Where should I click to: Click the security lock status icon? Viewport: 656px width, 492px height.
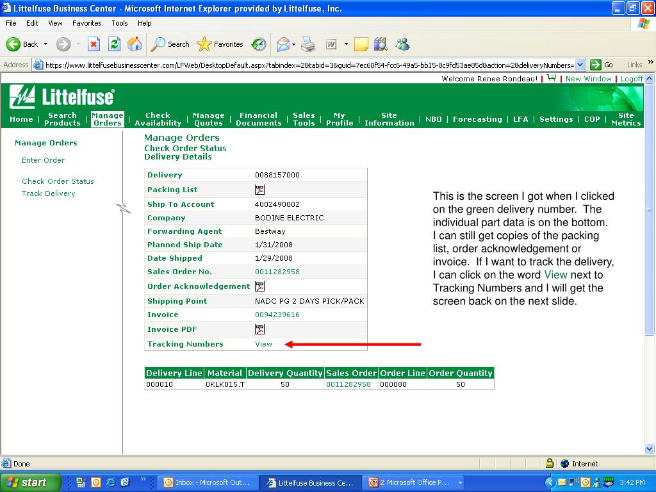point(550,463)
